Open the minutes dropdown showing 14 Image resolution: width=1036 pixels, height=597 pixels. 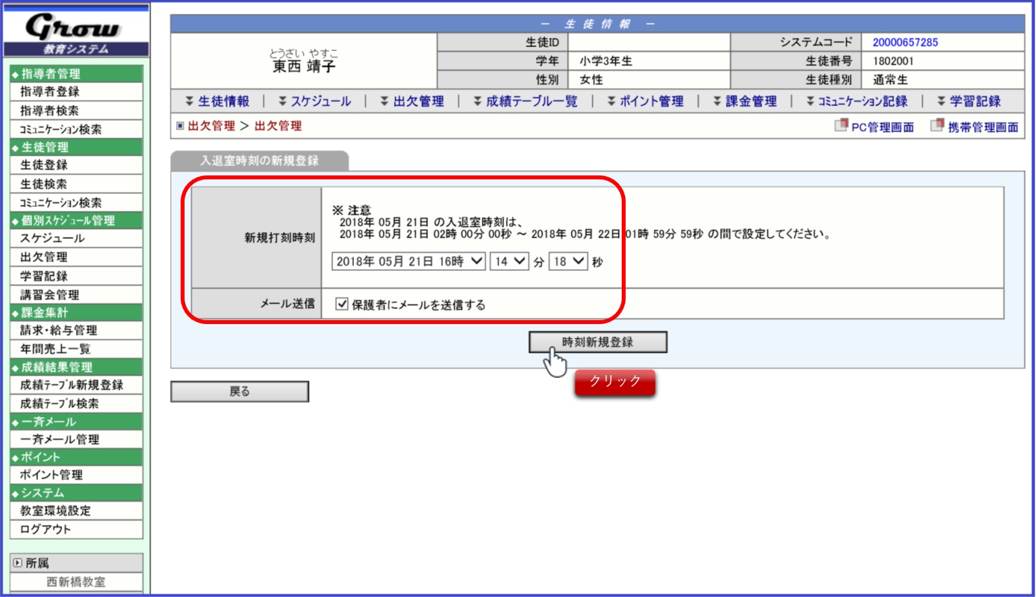coord(509,261)
